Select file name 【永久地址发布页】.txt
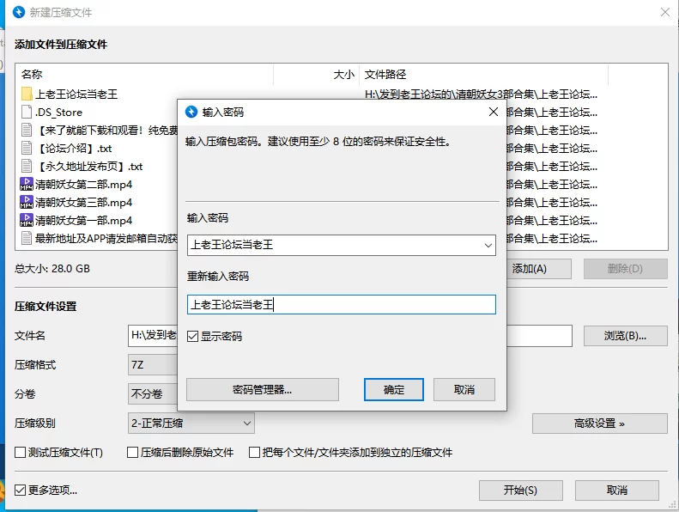Image resolution: width=679 pixels, height=512 pixels. click(x=89, y=167)
